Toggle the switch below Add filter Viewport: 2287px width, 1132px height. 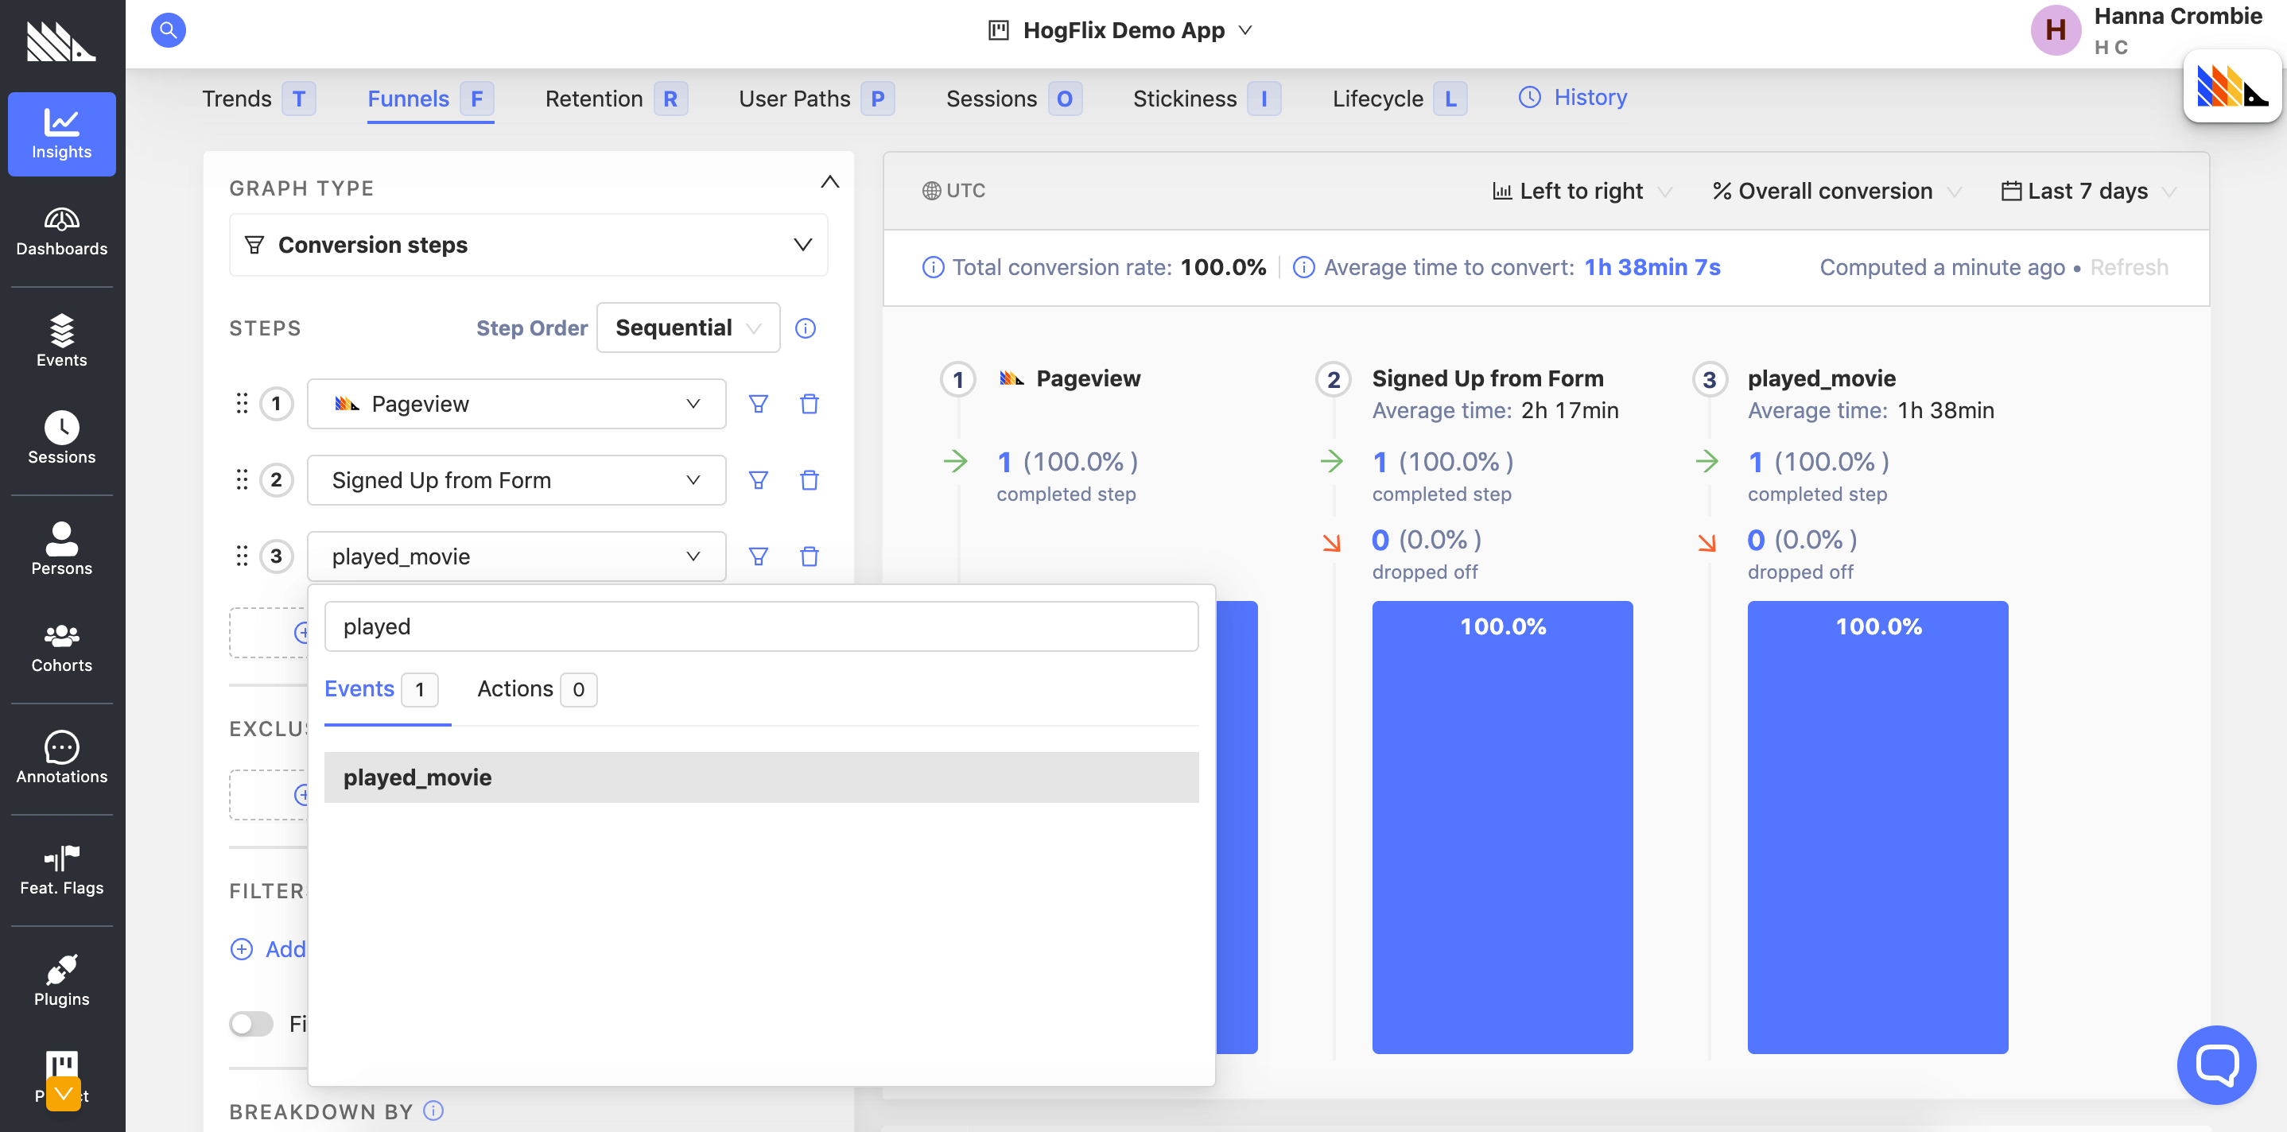click(251, 1024)
